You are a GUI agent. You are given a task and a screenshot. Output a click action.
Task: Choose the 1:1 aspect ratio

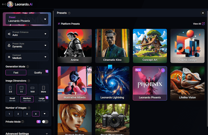pyautogui.click(x=21, y=89)
